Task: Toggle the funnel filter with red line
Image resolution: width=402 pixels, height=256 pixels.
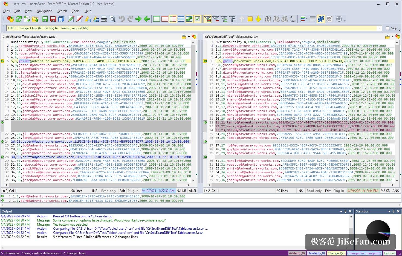Action: [x=216, y=19]
